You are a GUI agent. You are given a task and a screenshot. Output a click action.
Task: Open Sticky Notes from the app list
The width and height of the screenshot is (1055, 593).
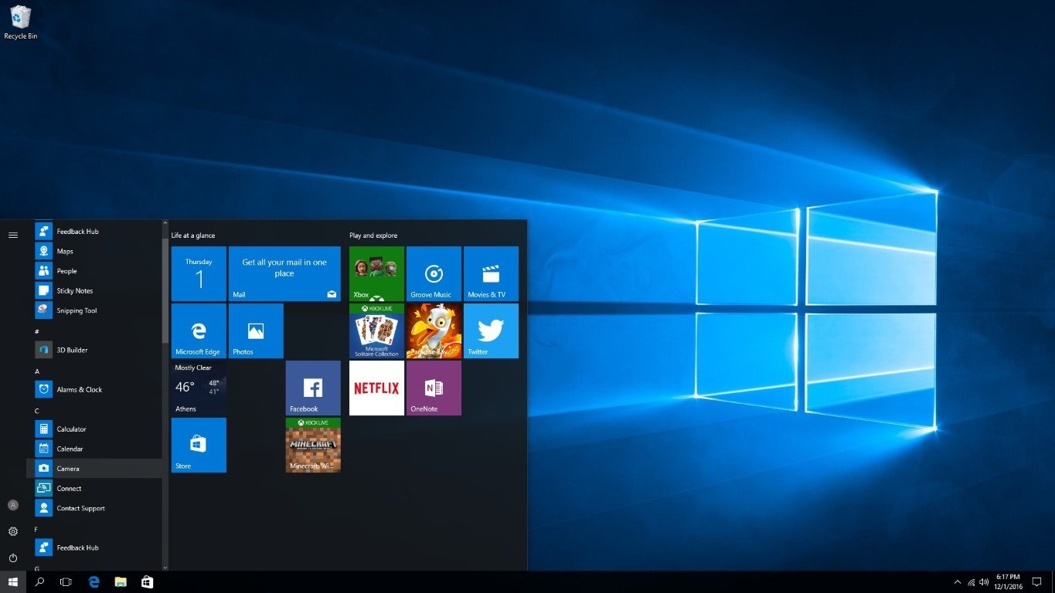94,291
